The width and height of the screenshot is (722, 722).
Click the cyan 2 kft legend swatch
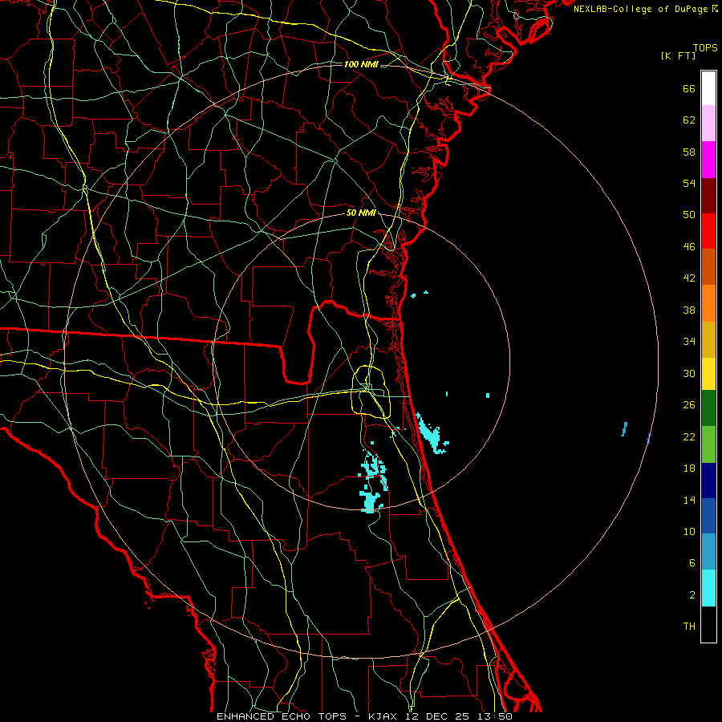pos(708,588)
